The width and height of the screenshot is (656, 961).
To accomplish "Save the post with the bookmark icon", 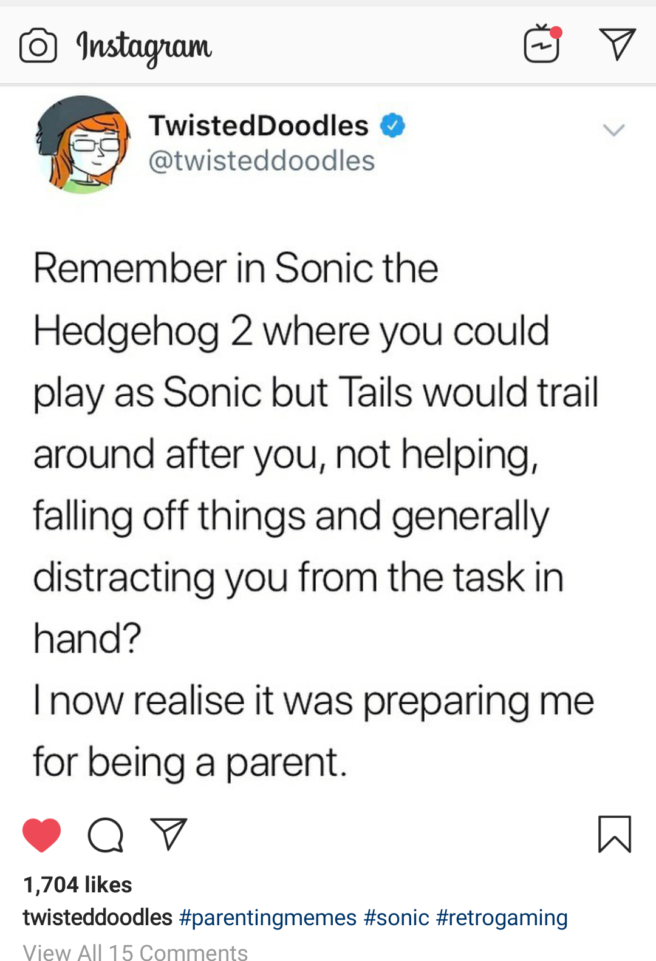I will click(x=615, y=834).
